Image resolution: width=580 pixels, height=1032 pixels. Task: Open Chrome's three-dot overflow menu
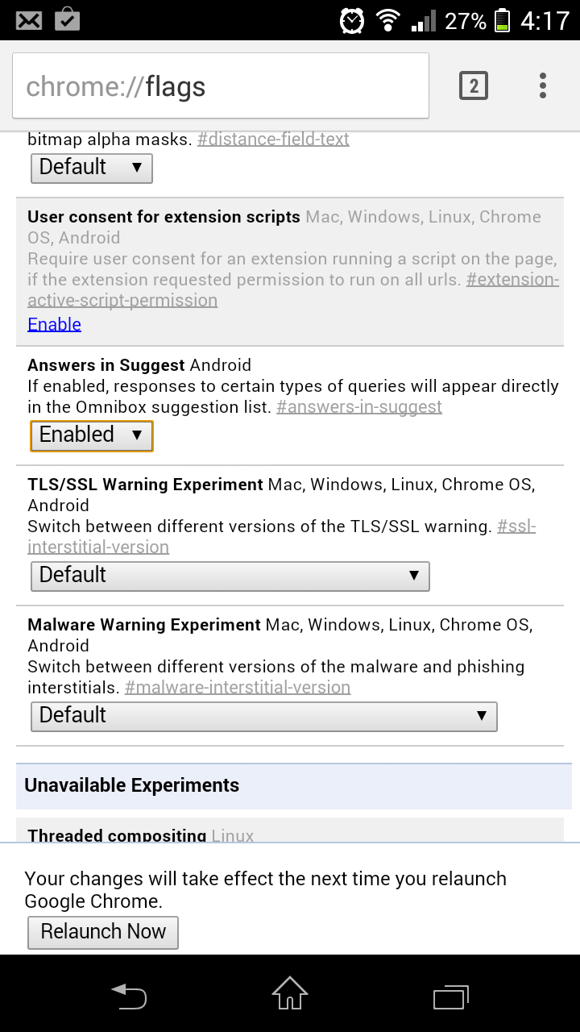[543, 85]
